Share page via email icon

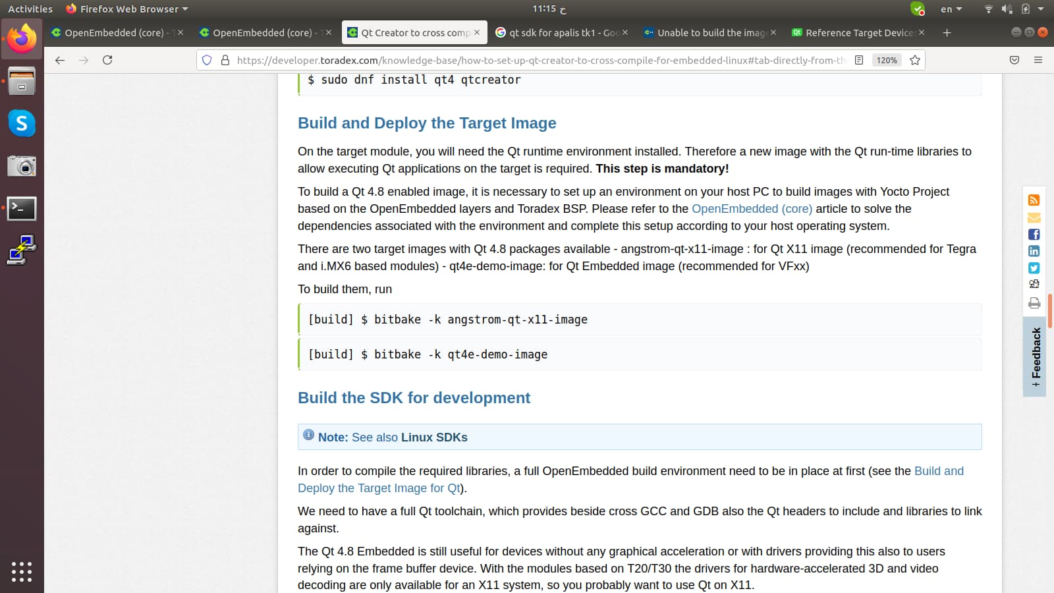click(x=1034, y=217)
